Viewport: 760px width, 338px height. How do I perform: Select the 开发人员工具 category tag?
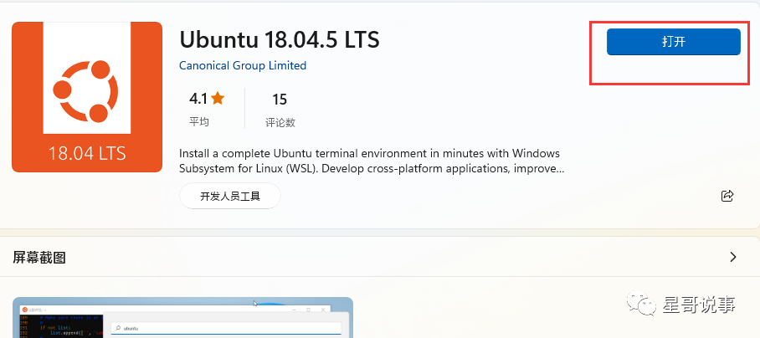tap(229, 196)
